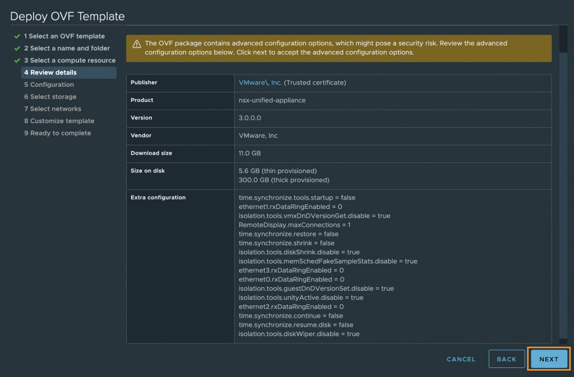This screenshot has height=377, width=574.
Task: Cancel the OVF deployment wizard
Action: pos(461,359)
